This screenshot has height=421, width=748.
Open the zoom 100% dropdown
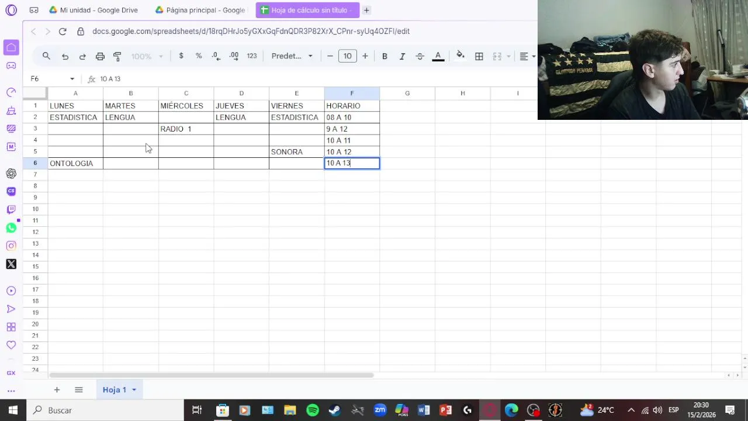147,56
